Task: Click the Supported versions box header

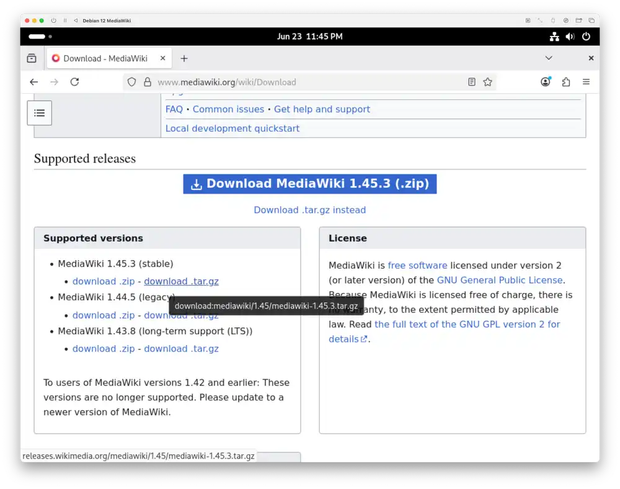Action: [x=167, y=238]
